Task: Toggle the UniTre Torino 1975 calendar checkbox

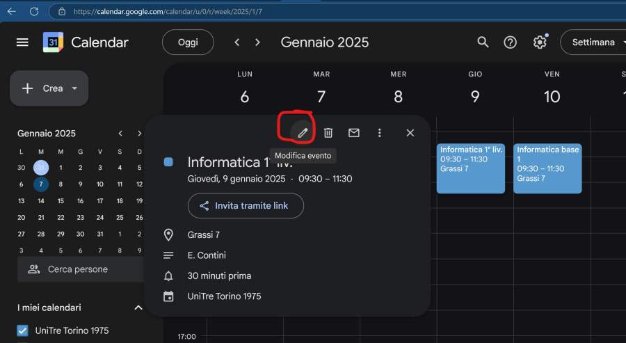Action: coord(22,330)
